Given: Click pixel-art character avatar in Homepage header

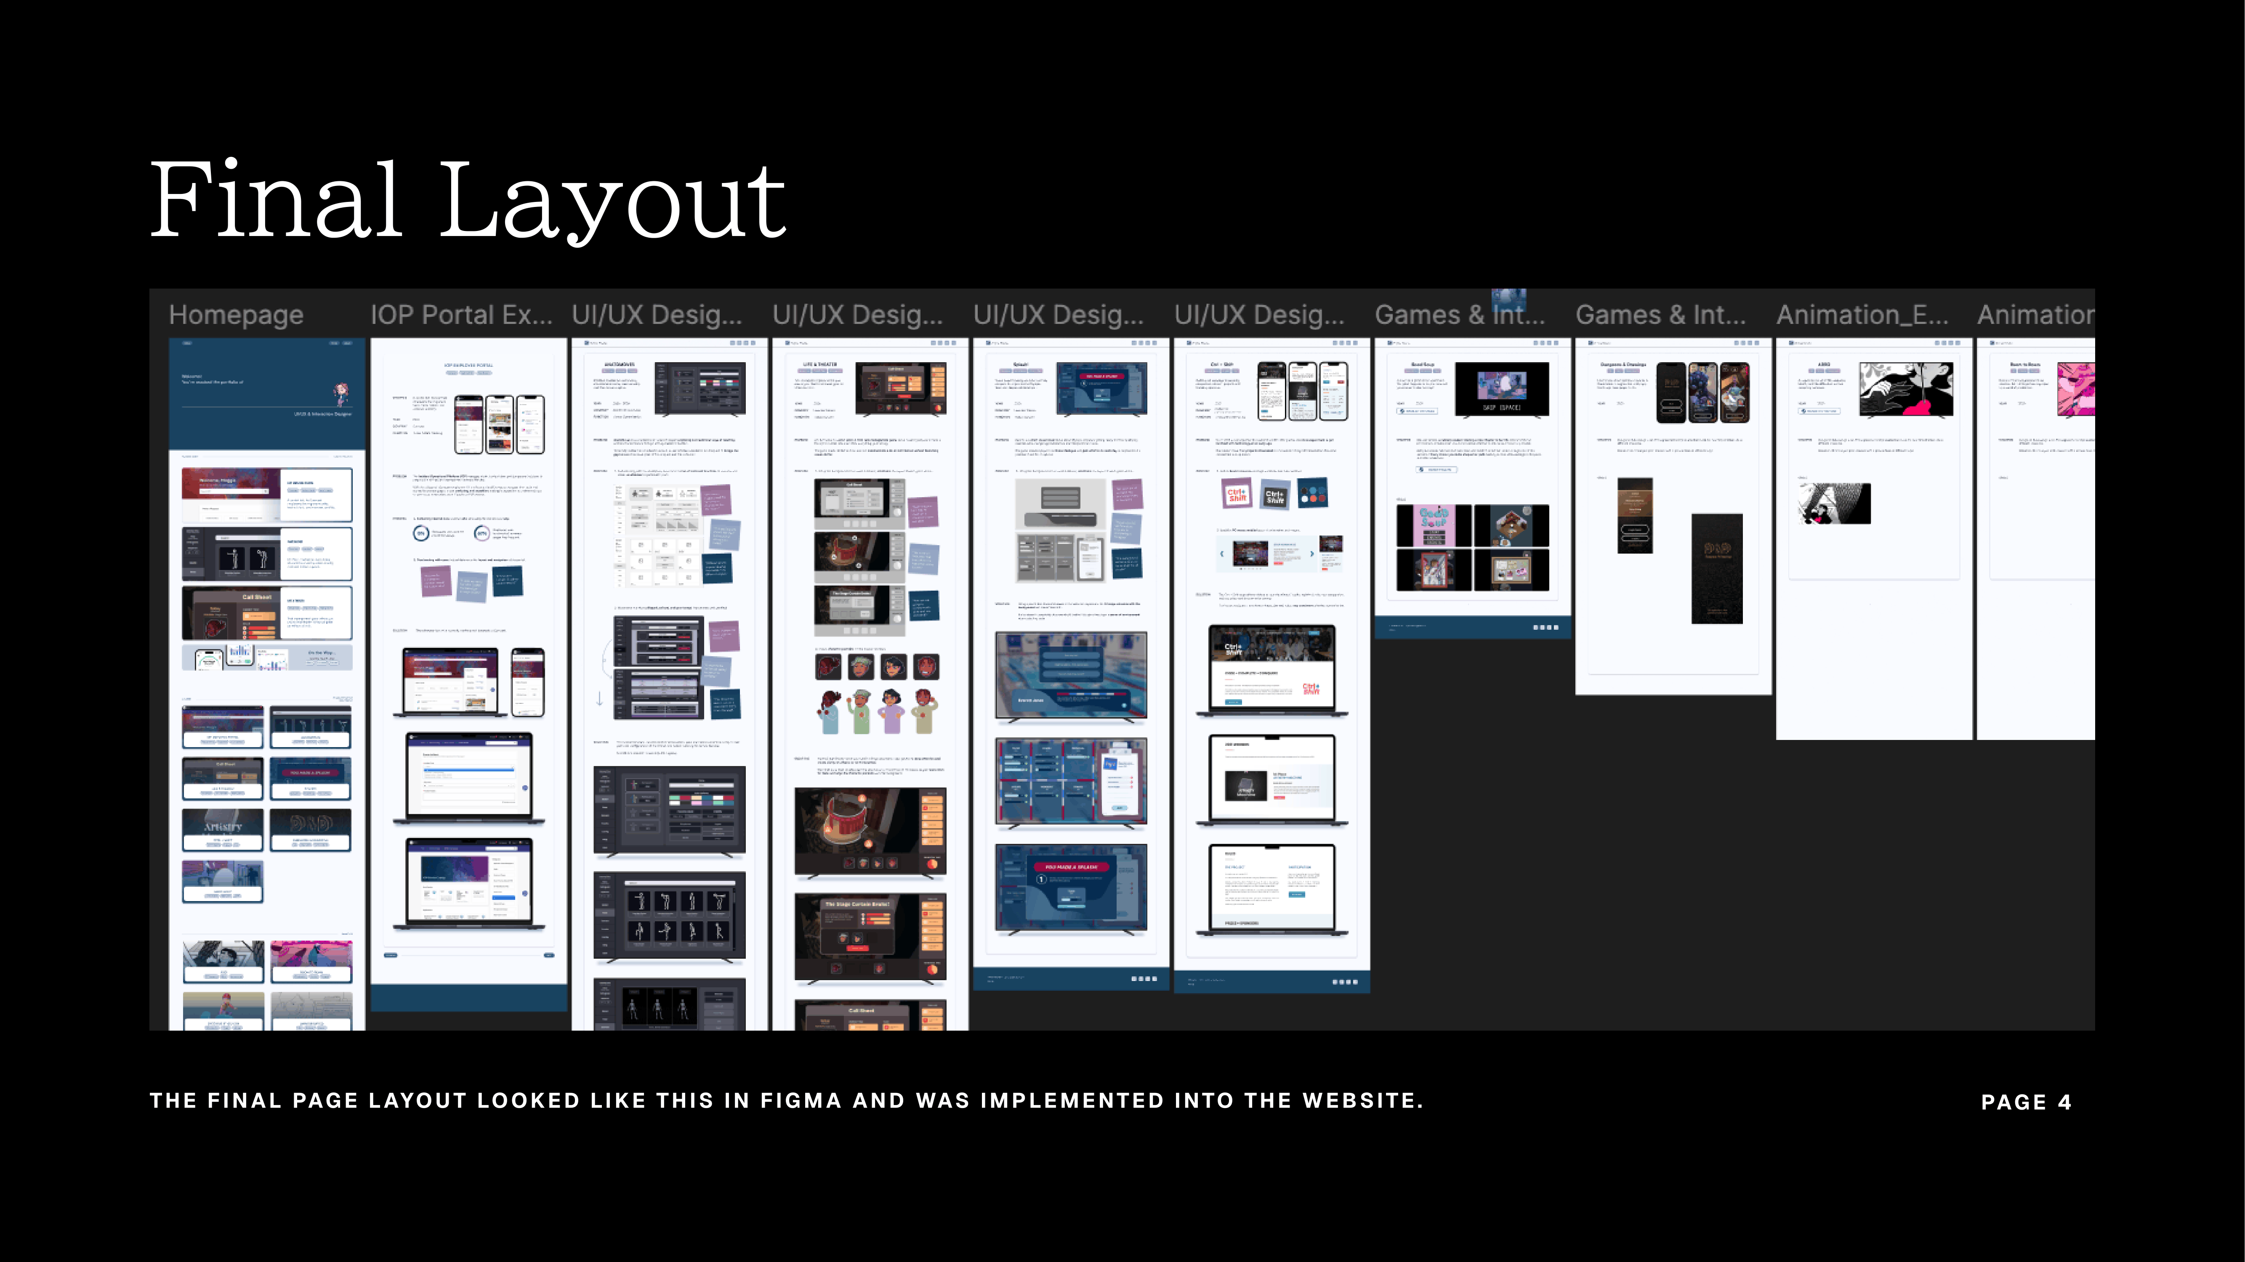Looking at the screenshot, I should click(x=342, y=394).
